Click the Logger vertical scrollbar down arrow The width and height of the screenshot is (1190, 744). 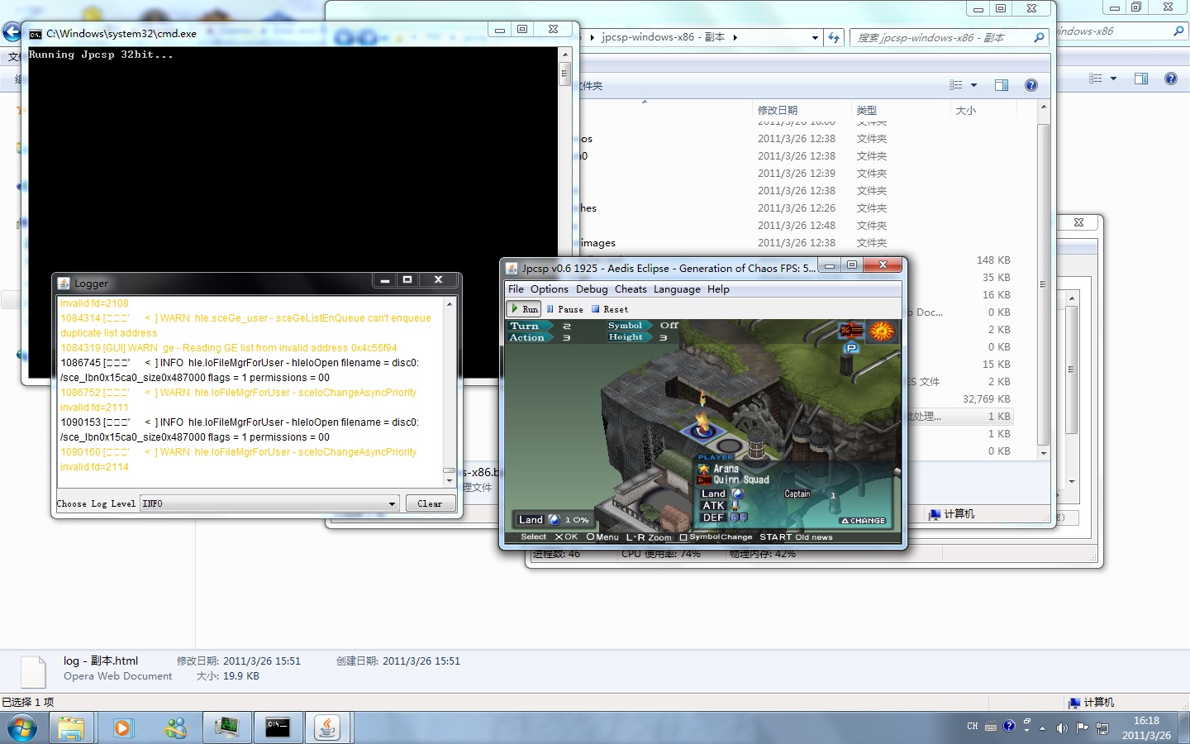(x=450, y=480)
